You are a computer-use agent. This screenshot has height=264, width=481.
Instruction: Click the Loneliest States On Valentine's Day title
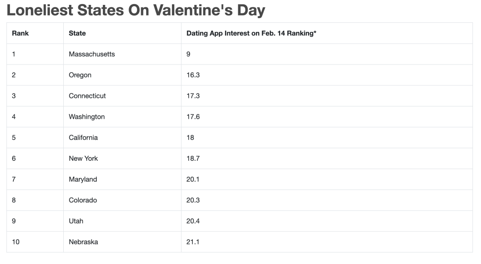point(136,10)
